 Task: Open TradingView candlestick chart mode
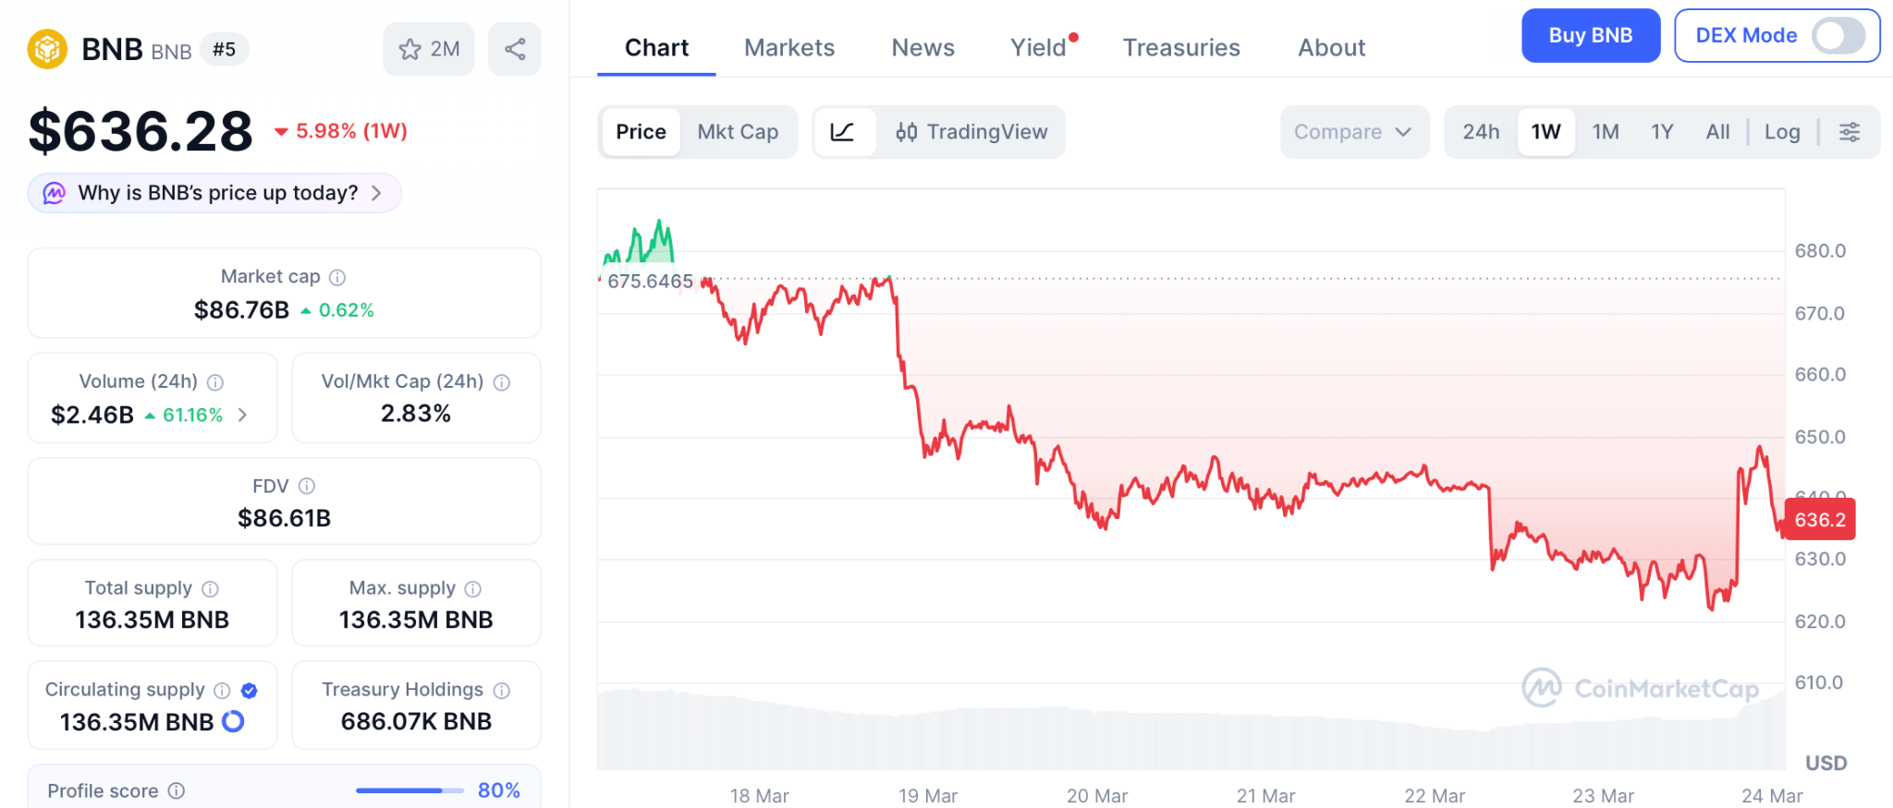point(971,132)
